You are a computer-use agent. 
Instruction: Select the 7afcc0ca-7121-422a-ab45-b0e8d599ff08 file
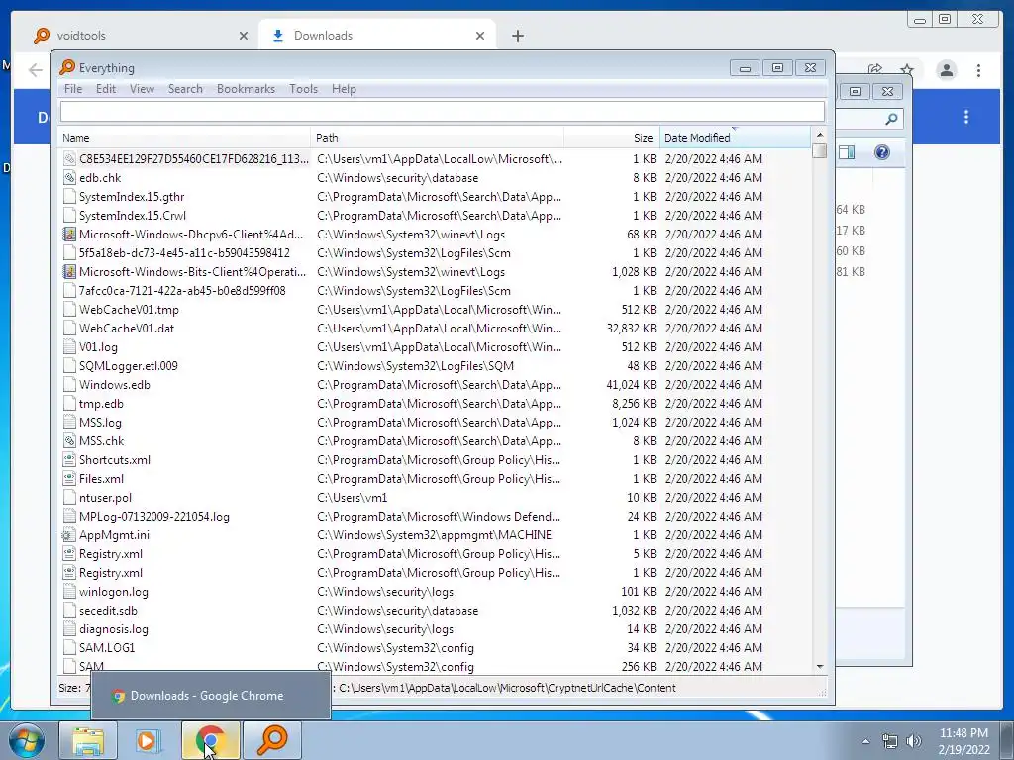pyautogui.click(x=182, y=291)
